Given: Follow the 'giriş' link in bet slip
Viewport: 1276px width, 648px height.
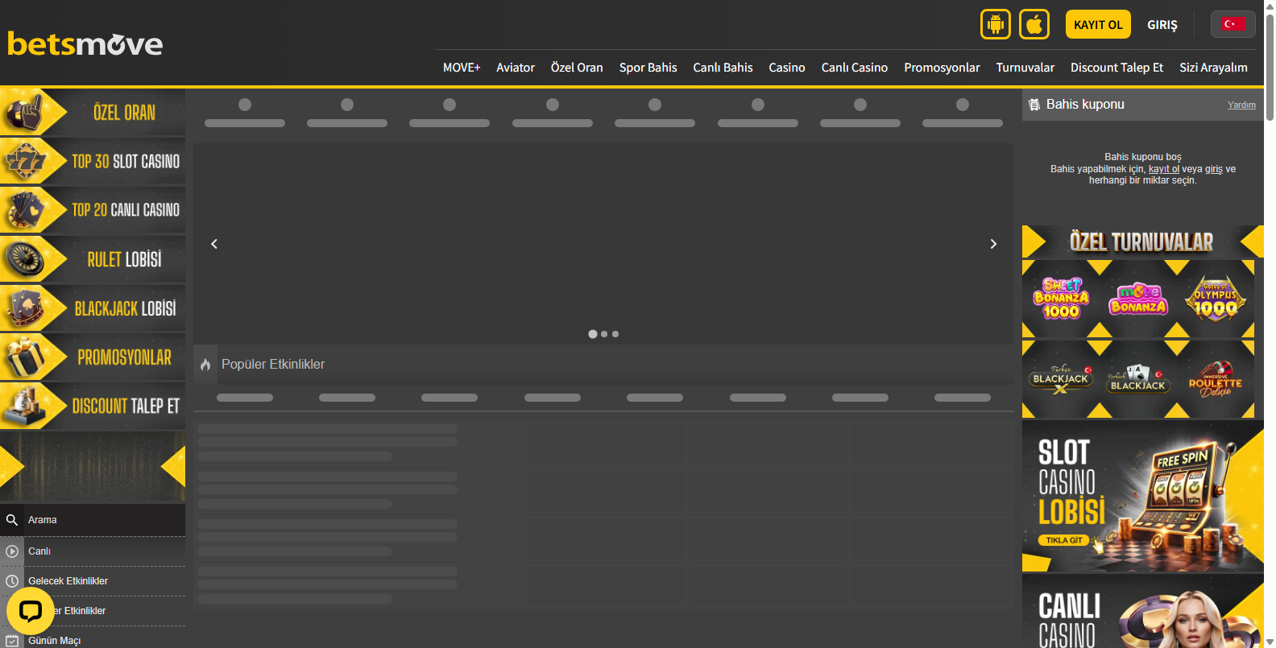Looking at the screenshot, I should click(x=1214, y=169).
